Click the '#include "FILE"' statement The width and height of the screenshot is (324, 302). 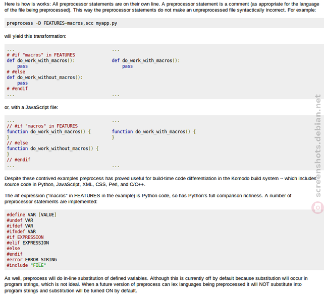tap(26, 265)
